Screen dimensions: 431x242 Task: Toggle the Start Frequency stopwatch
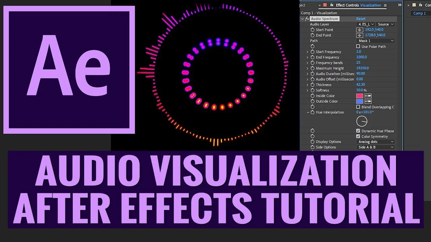pyautogui.click(x=312, y=52)
